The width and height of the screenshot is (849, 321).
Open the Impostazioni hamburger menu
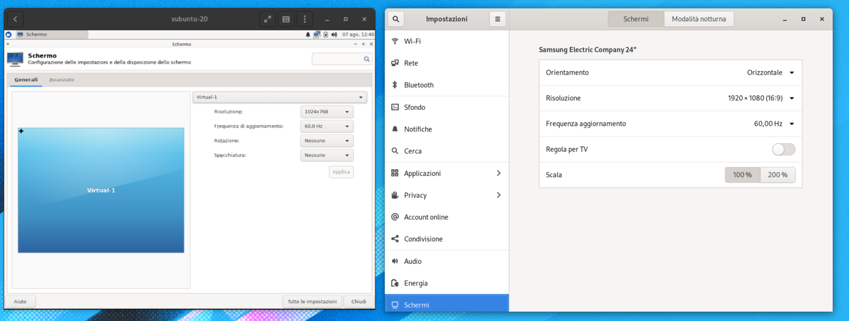pyautogui.click(x=497, y=19)
